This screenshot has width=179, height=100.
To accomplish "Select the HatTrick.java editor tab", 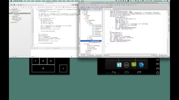I will [x=108, y=9].
